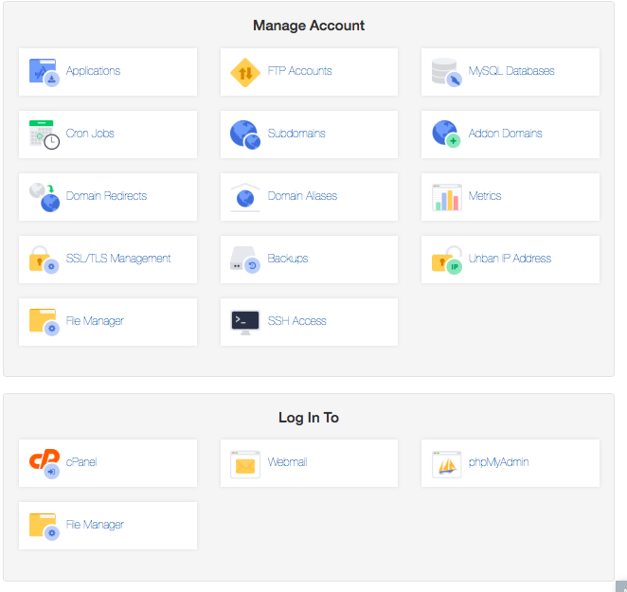Open Unban IP Address tool
Image resolution: width=627 pixels, height=592 pixels.
[x=510, y=259]
